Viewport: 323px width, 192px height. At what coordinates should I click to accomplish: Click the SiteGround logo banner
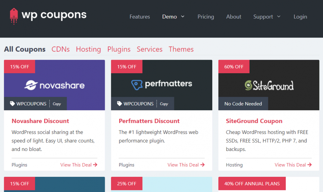tap(269, 85)
